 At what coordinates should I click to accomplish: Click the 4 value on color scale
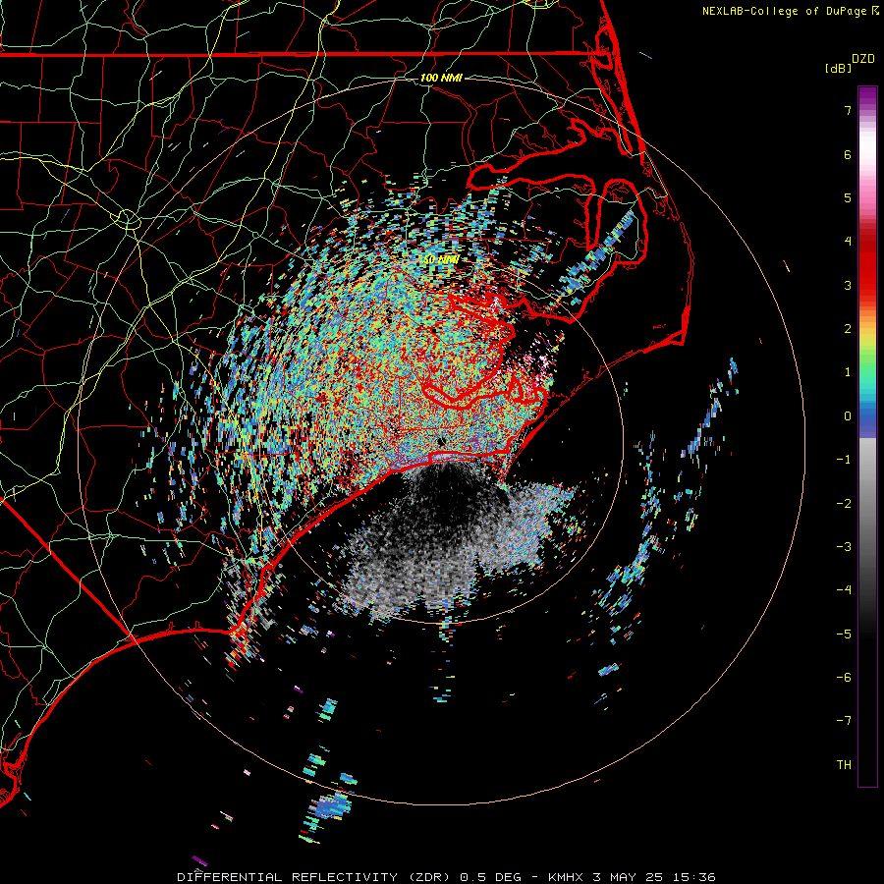pos(848,242)
